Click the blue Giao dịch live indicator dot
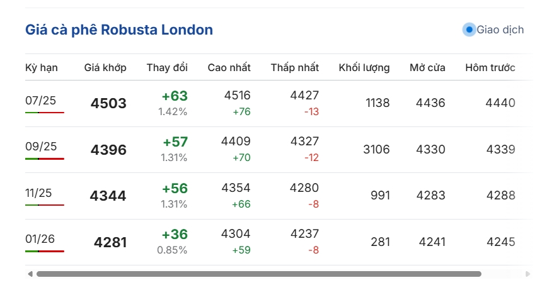 469,30
